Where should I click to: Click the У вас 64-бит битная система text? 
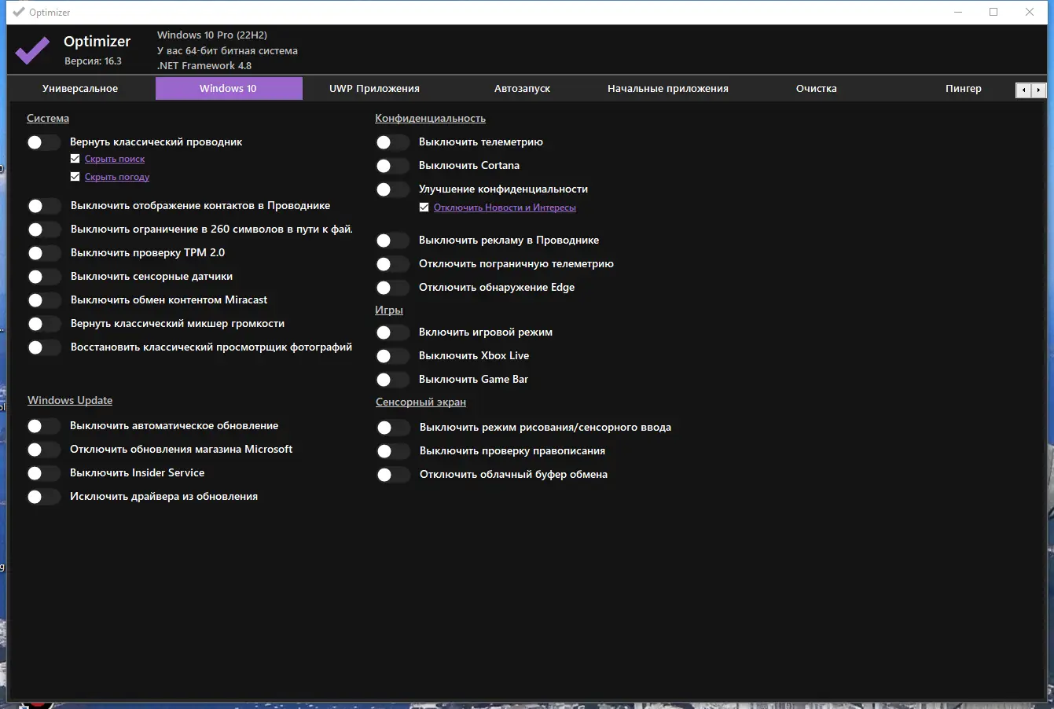pos(227,51)
